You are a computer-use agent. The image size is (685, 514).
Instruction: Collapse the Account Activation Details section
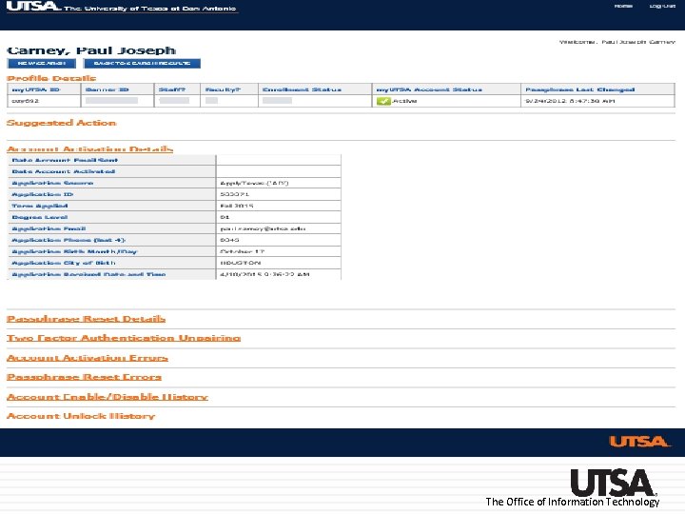90,149
